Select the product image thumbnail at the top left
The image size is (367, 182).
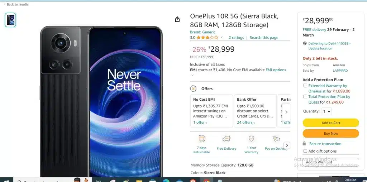10,20
